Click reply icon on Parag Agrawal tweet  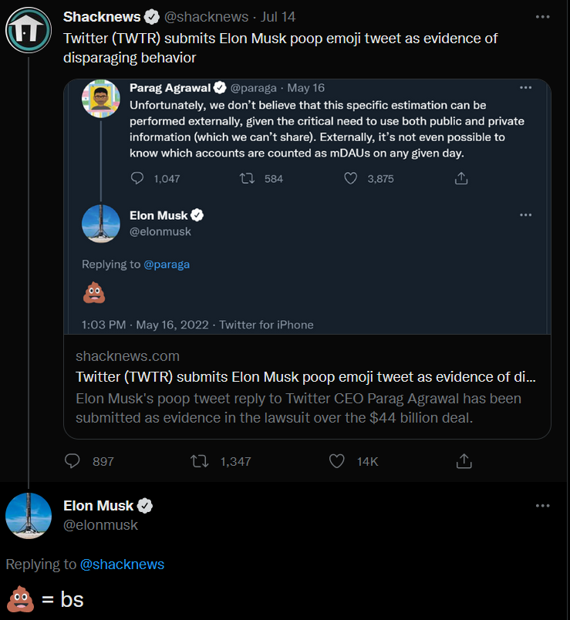click(138, 178)
